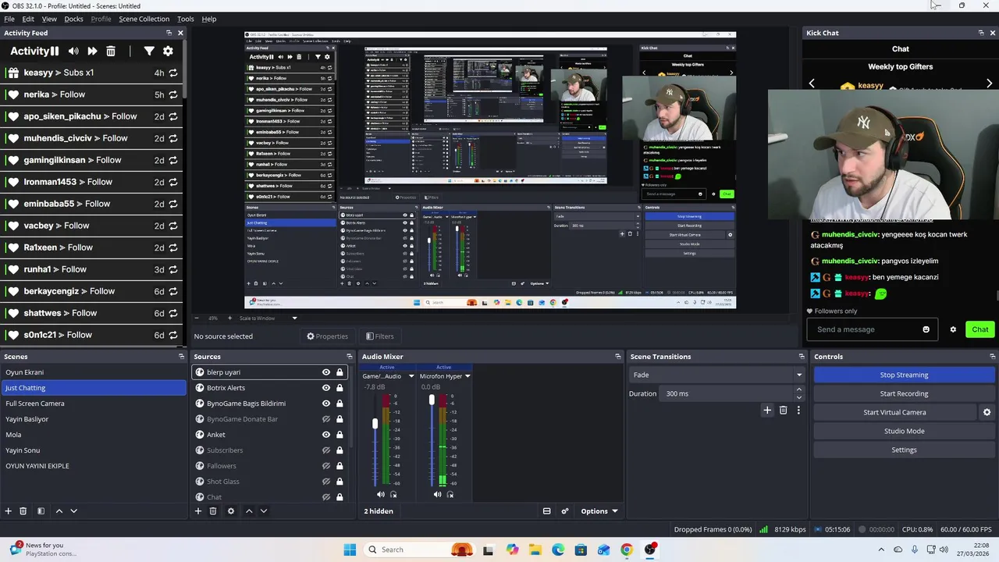Open the Scene Collection menu
The height and width of the screenshot is (562, 999).
tap(144, 19)
